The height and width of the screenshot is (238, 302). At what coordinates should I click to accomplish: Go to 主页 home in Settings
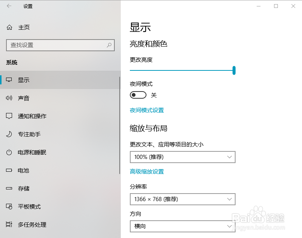pyautogui.click(x=23, y=27)
